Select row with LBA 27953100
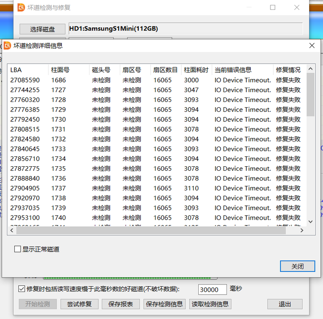 [157, 218]
